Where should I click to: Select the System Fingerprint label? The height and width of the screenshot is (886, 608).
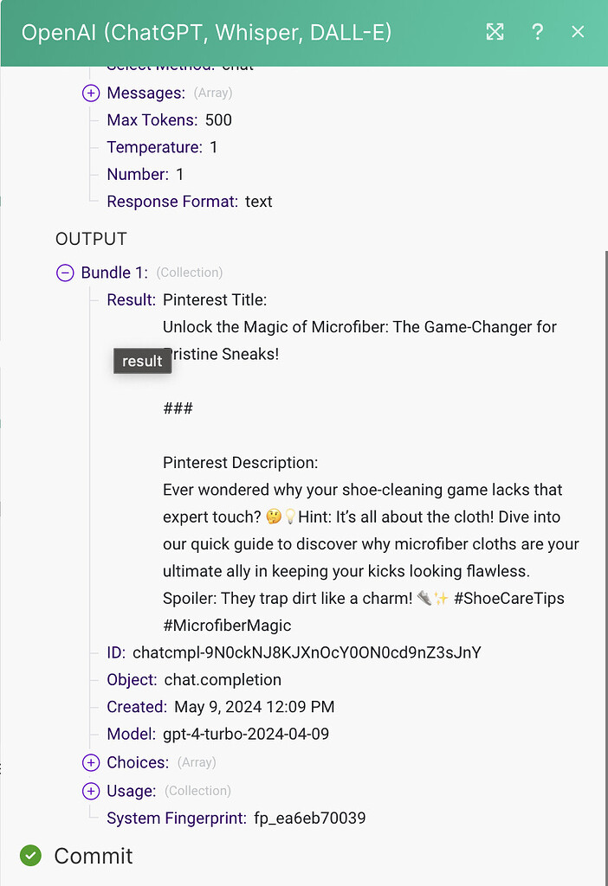click(177, 818)
